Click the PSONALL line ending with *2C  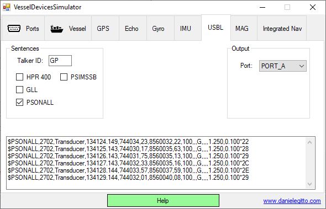pyautogui.click(x=128, y=163)
